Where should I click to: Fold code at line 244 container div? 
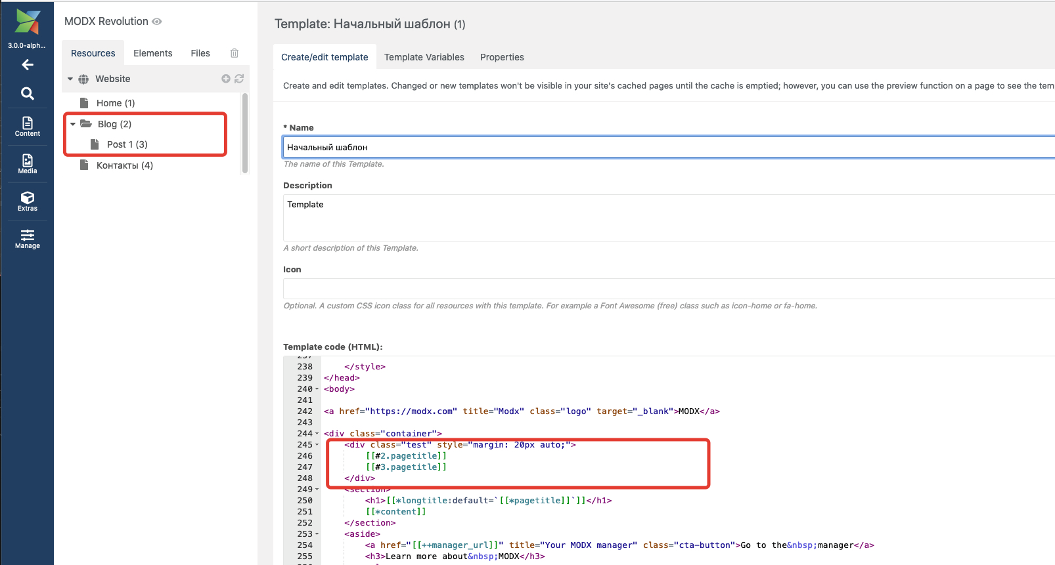click(317, 434)
